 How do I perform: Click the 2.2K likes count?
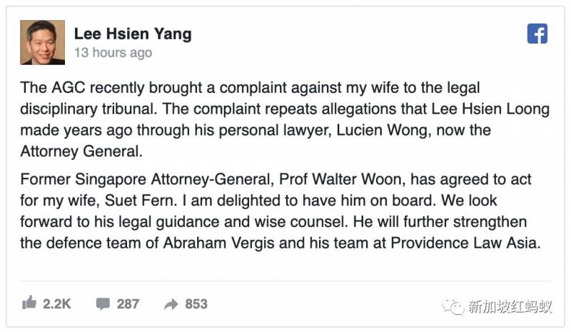(57, 304)
